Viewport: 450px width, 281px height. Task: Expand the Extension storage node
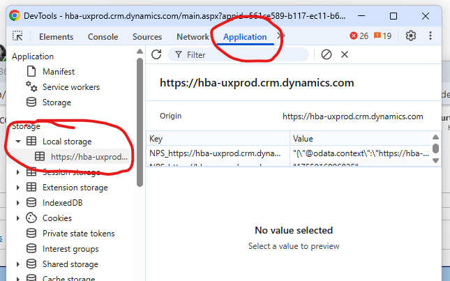point(18,188)
